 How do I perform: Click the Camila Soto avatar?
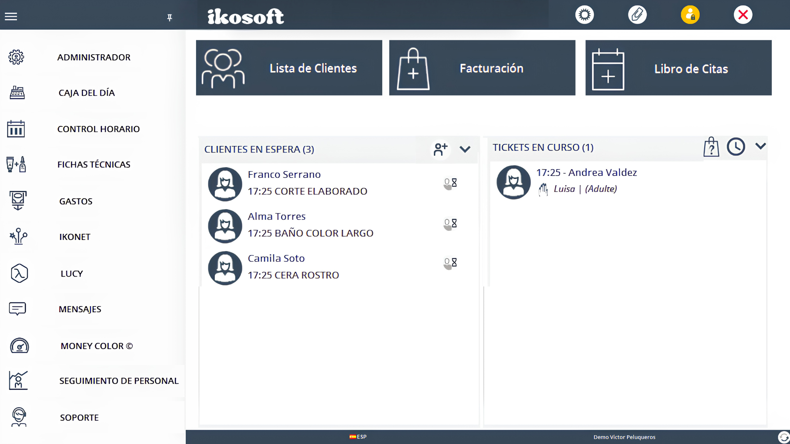225,268
